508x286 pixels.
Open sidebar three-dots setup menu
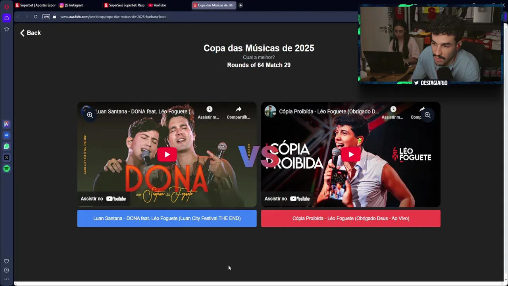click(x=6, y=279)
